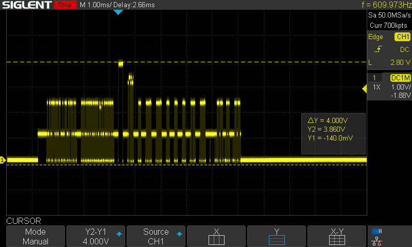Click the Mode Manual softkey
The height and width of the screenshot is (247, 412).
click(36, 236)
